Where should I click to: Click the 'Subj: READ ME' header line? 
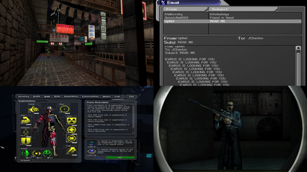click(178, 42)
